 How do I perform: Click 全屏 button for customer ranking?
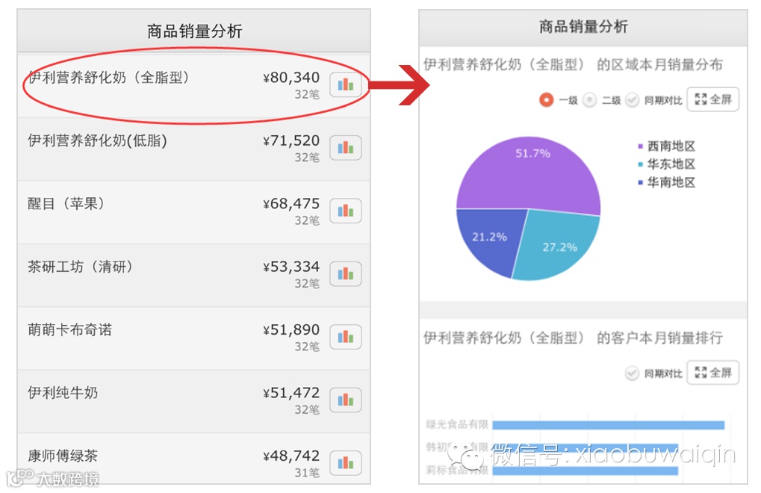(713, 373)
